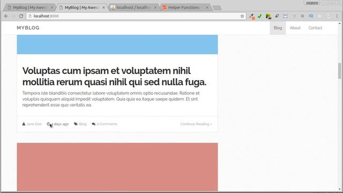This screenshot has width=343, height=193.
Task: Click the Jane Doe author link
Action: tap(34, 124)
